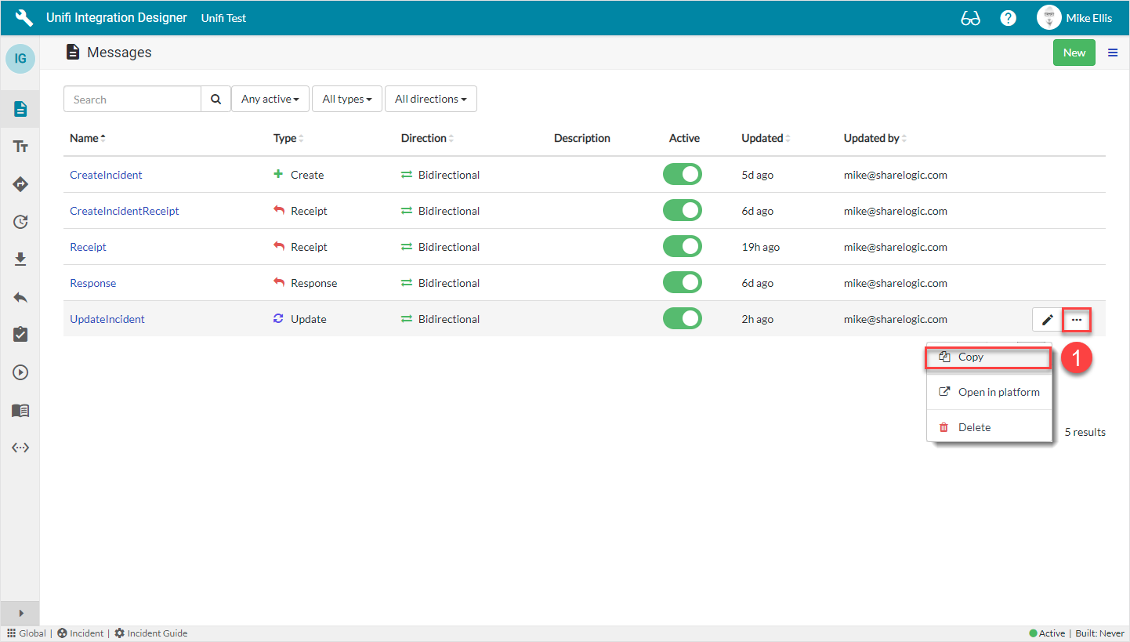Click the play-circle sidebar icon

[x=20, y=372]
